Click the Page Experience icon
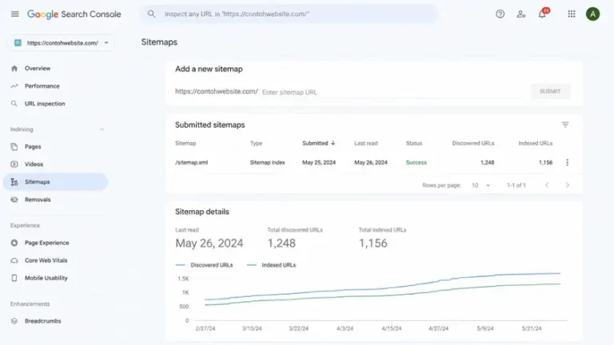 coord(14,243)
